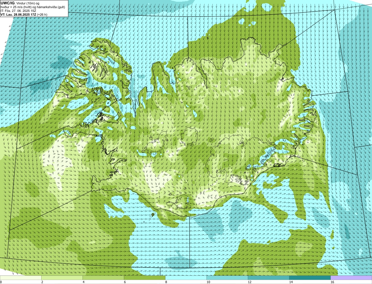Screen dimensions: 372x284
Task: Click the 2–4 m/s light green legend segment
Action: 62,278
